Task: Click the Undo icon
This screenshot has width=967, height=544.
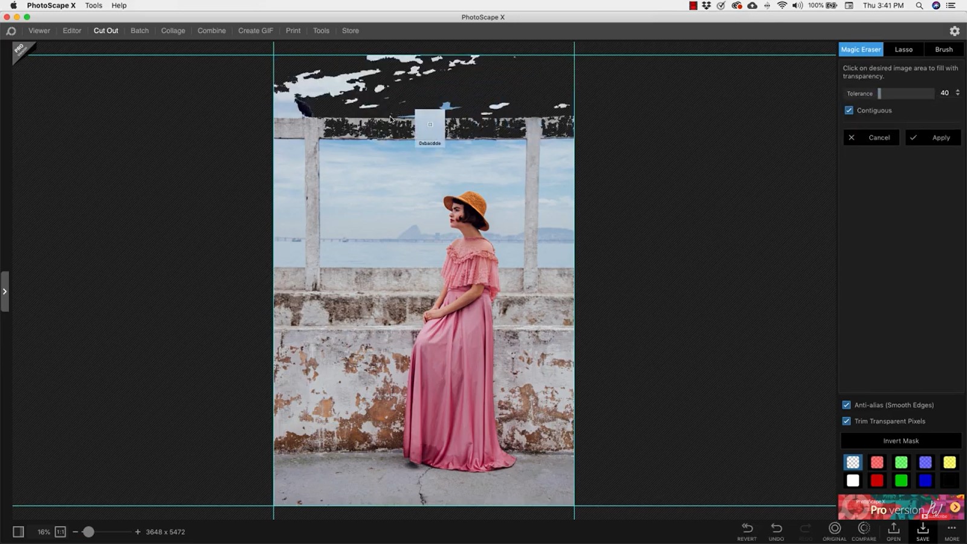Action: tap(776, 530)
